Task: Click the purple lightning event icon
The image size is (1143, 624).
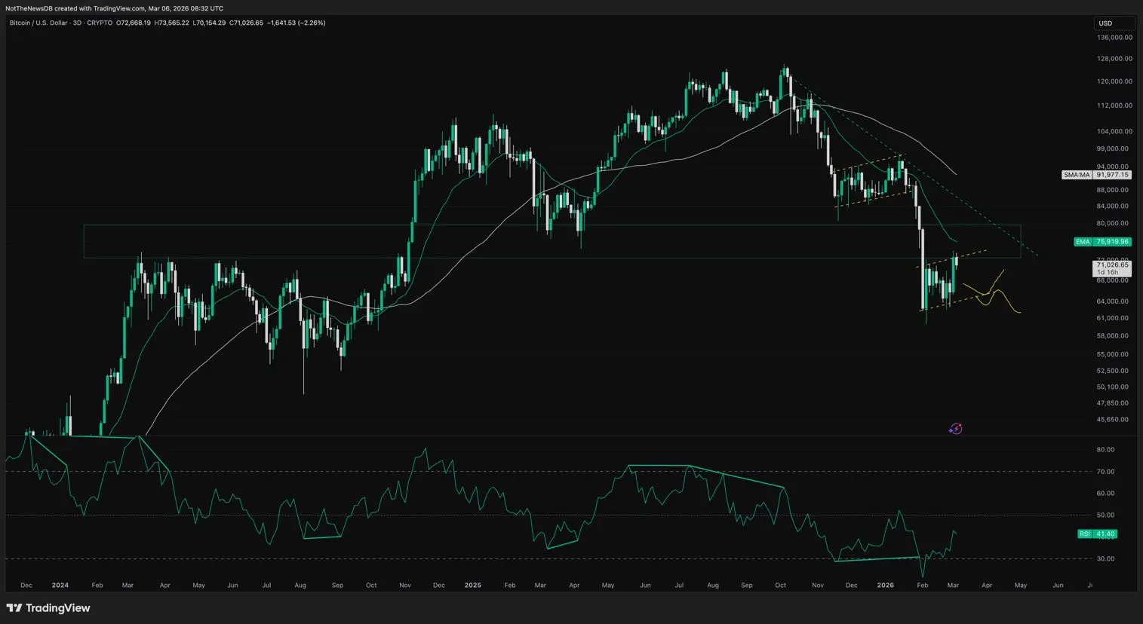Action: (x=955, y=429)
